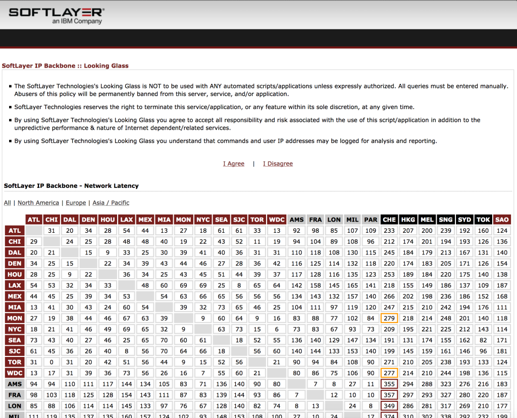The height and width of the screenshot is (418, 517).
Task: Click the TOK column header
Action: point(483,220)
